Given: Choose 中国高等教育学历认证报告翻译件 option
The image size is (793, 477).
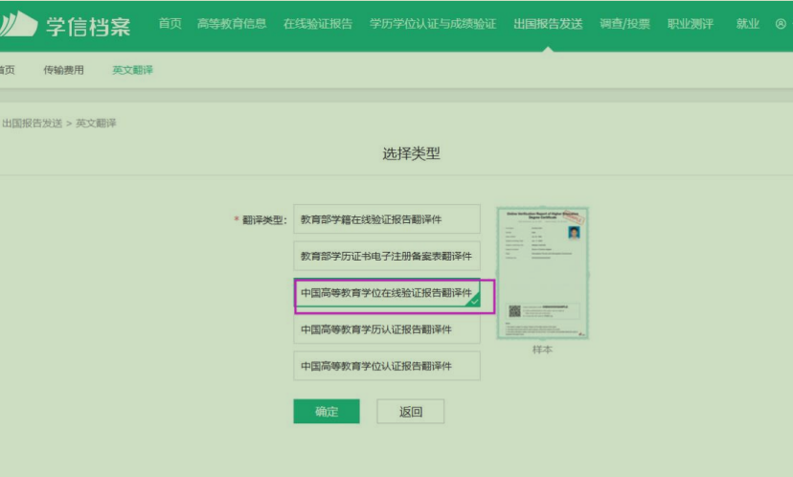Looking at the screenshot, I should 386,329.
